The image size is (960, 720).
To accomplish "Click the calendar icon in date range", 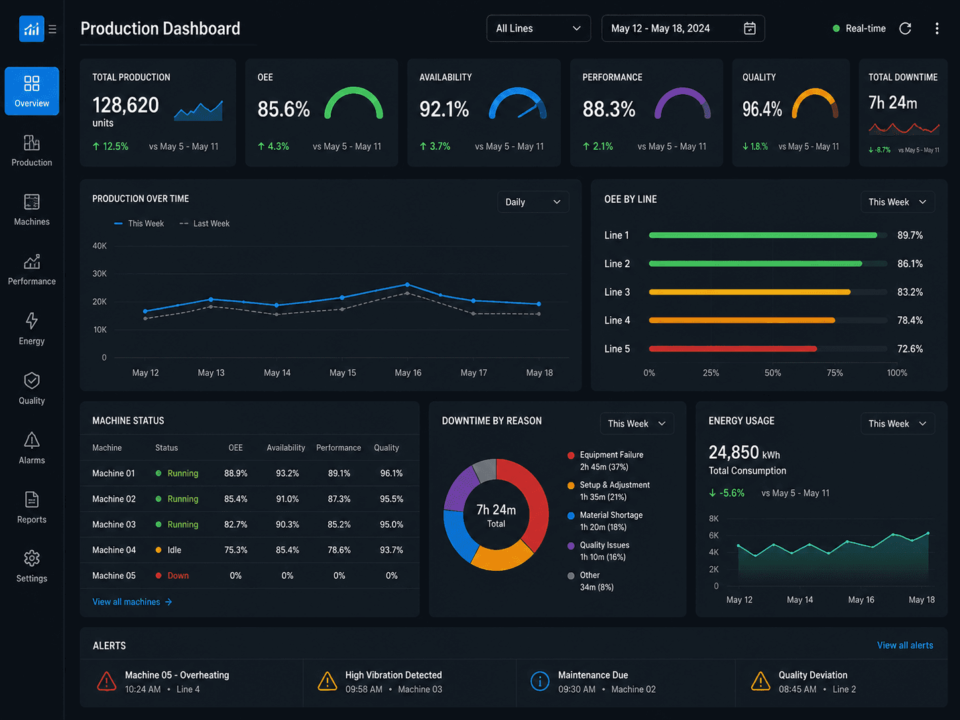I will click(750, 29).
